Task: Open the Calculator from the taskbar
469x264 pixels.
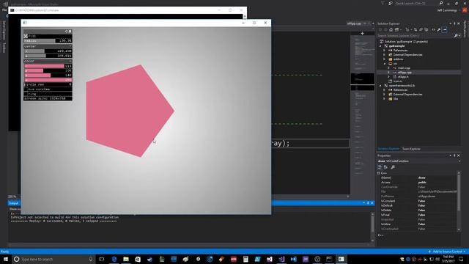Action: coord(245,259)
